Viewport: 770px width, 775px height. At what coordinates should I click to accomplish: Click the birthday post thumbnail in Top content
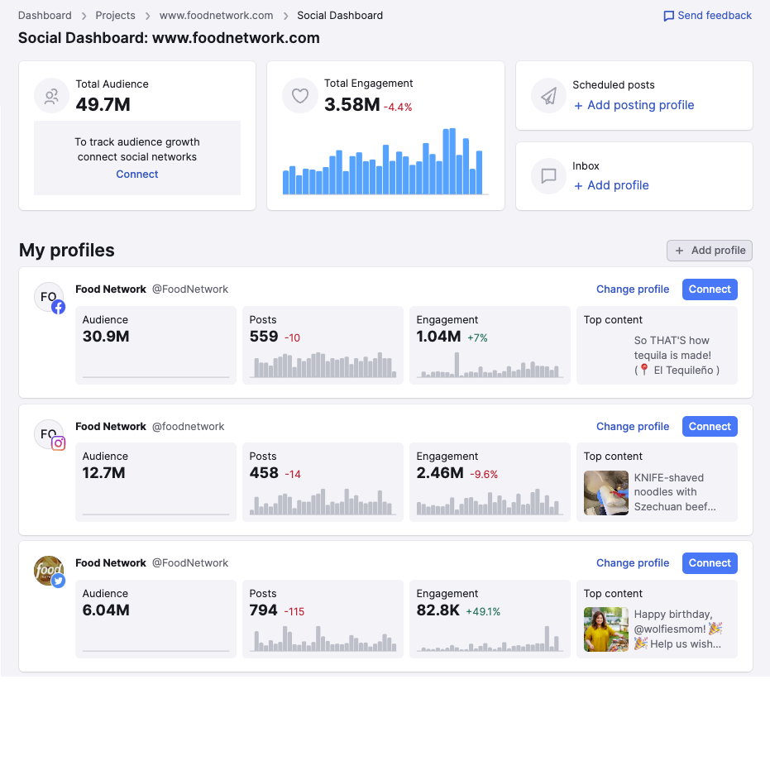pyautogui.click(x=605, y=629)
